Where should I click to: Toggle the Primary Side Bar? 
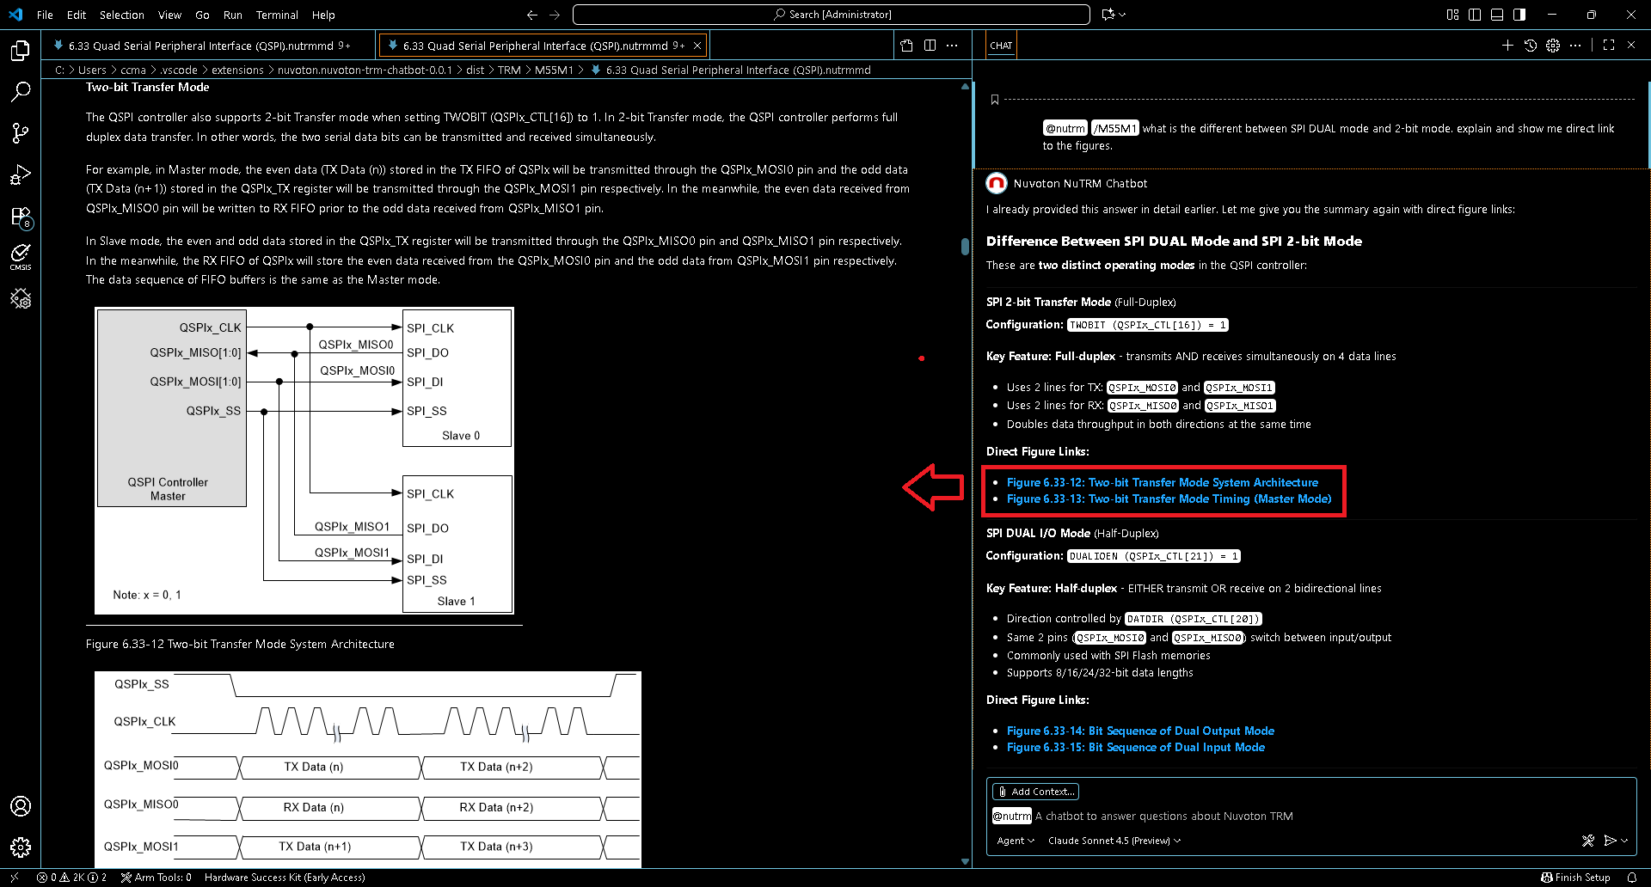[1475, 15]
